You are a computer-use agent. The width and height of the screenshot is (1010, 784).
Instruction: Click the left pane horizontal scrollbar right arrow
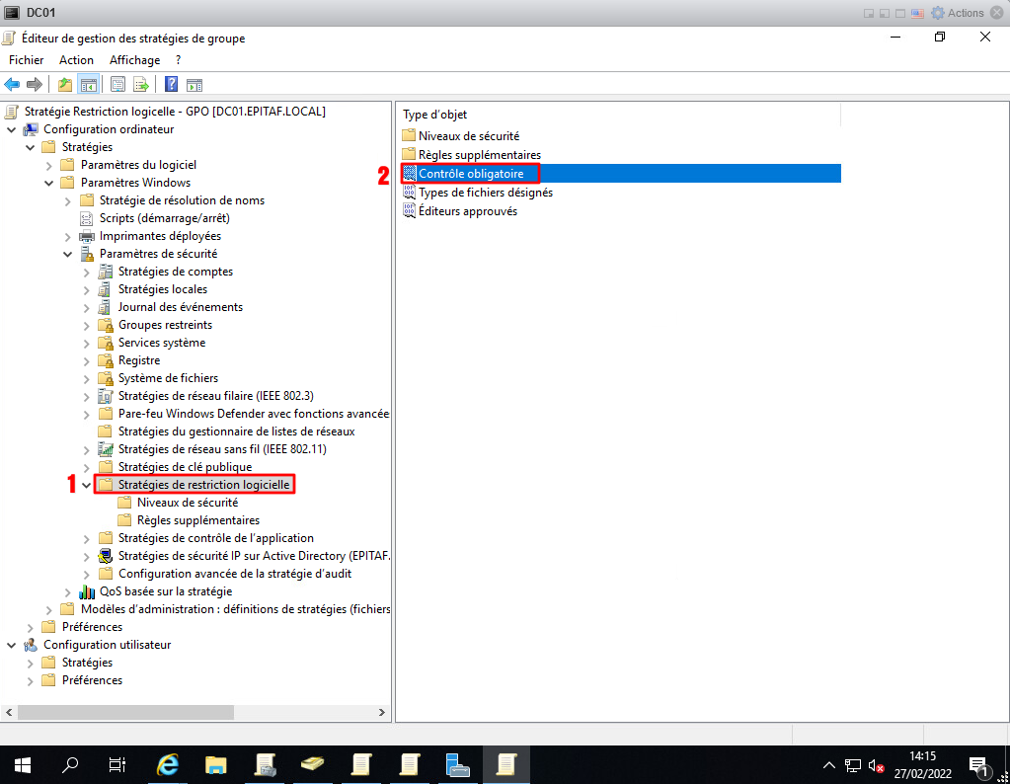pyautogui.click(x=383, y=712)
